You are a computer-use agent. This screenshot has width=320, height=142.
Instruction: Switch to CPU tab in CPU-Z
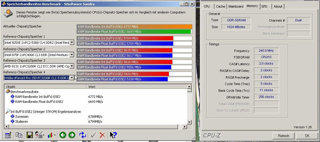click(207, 6)
